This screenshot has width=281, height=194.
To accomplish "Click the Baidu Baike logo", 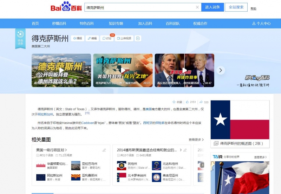I will tap(66, 6).
